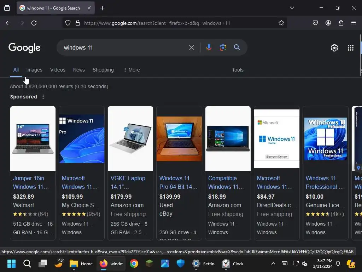Image resolution: width=362 pixels, height=272 pixels.
Task: Open Windows Security shield on the taskbar
Action: point(180,263)
